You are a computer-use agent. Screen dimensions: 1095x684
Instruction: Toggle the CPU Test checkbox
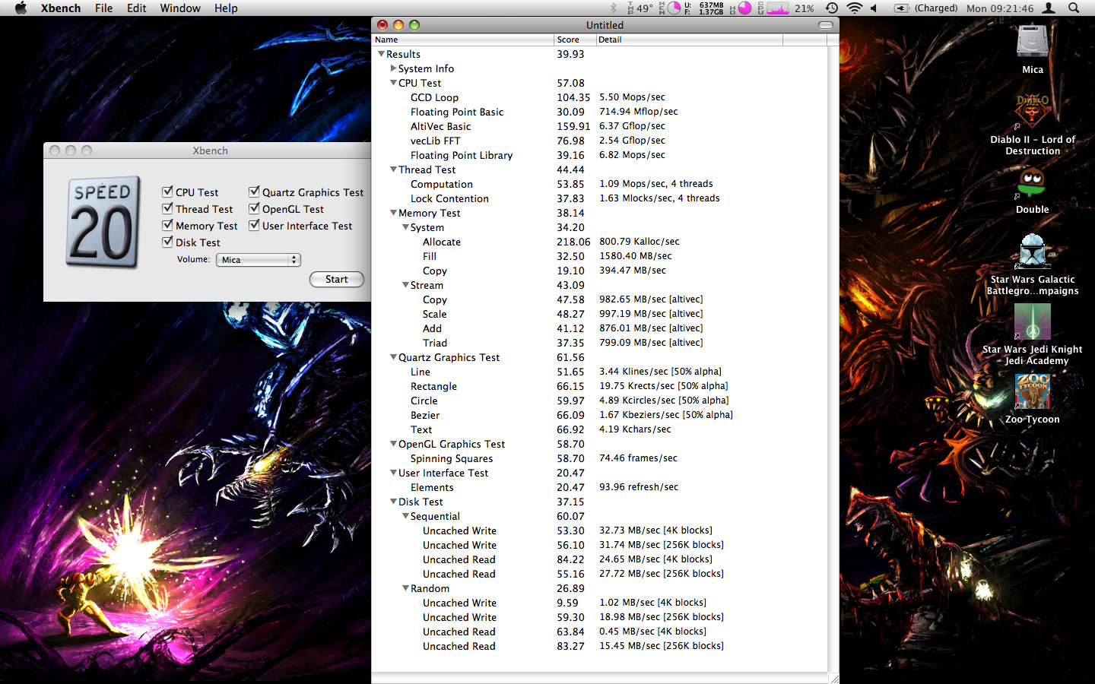[x=167, y=192]
